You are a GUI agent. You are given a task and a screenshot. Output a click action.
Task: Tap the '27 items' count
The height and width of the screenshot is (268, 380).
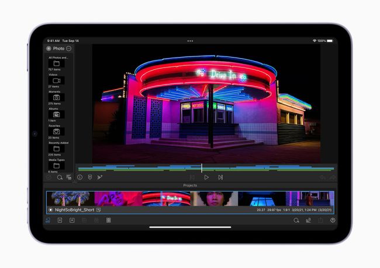(x=54, y=86)
